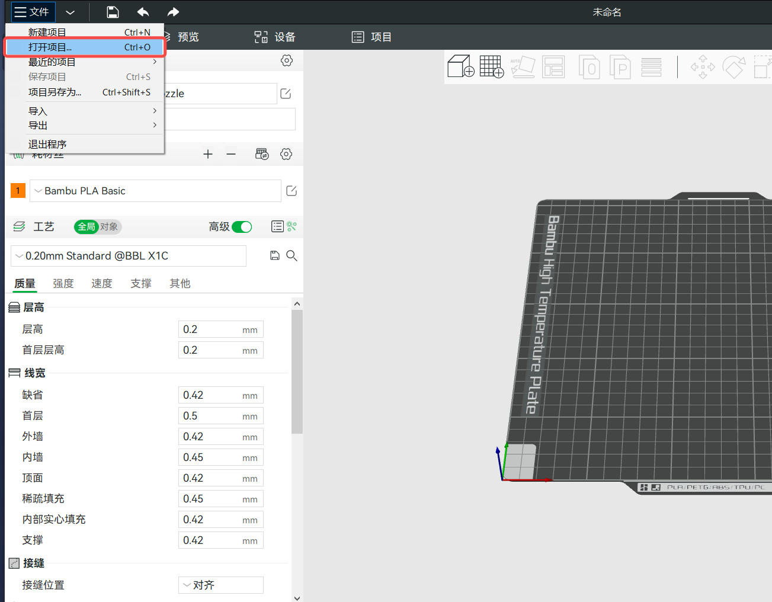Open the 文件 hamburger menu
Screen dimensions: 772x602
pyautogui.click(x=33, y=12)
